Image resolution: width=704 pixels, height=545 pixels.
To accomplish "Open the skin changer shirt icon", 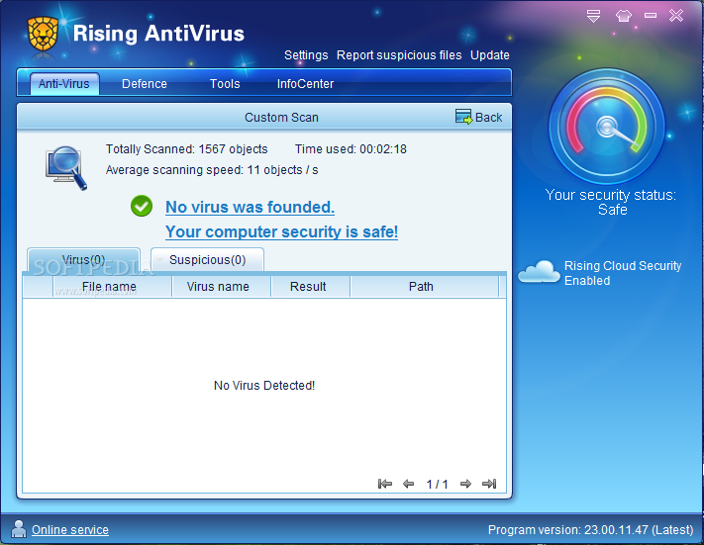I will pyautogui.click(x=623, y=16).
